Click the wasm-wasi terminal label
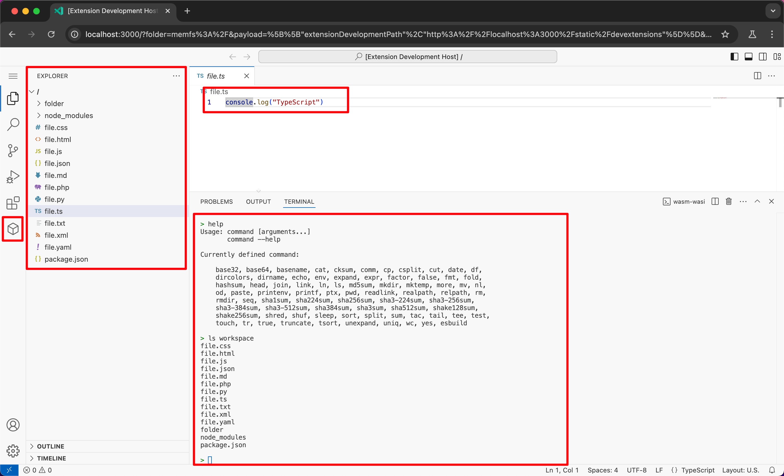The height and width of the screenshot is (476, 784). pyautogui.click(x=684, y=202)
